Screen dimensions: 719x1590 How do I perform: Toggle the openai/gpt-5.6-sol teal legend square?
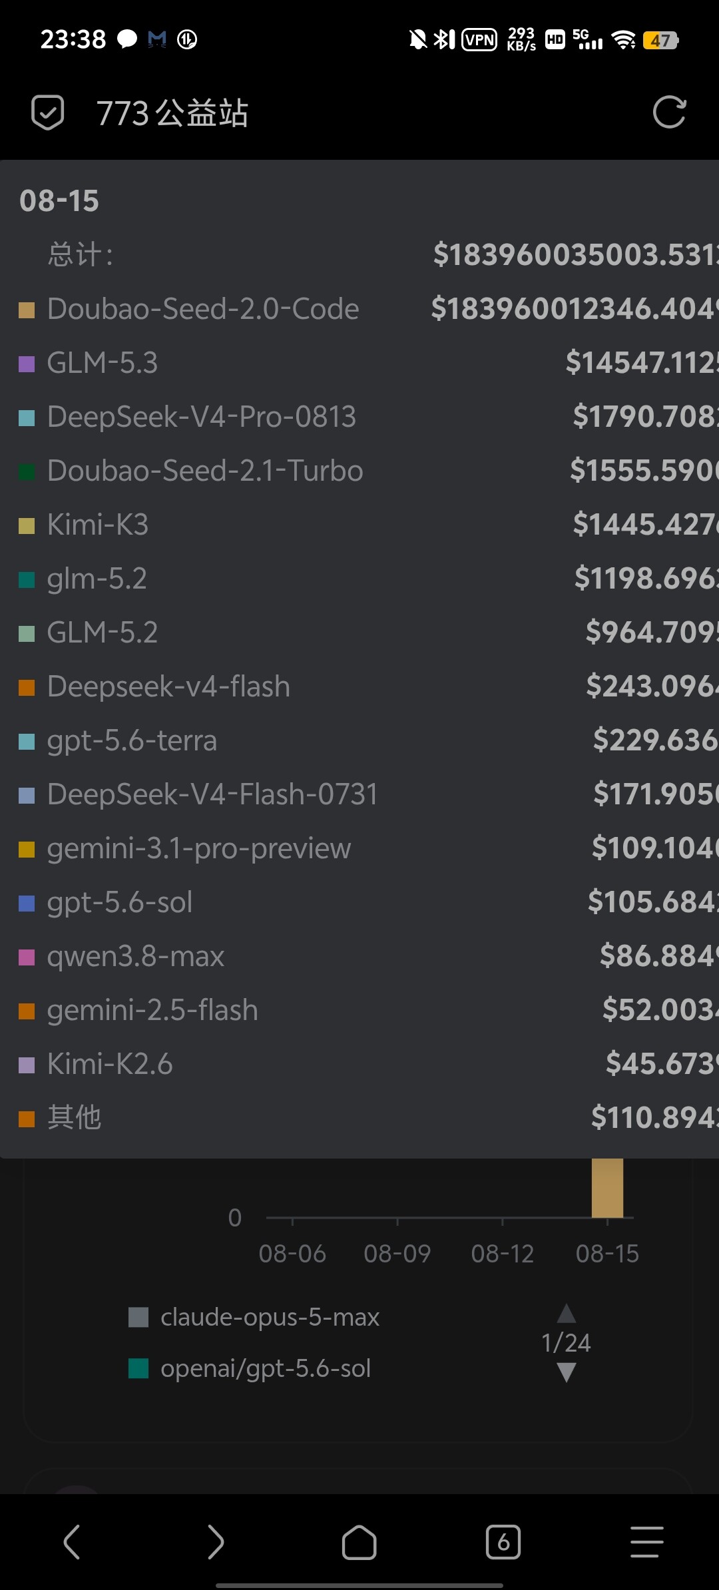[x=138, y=1369]
